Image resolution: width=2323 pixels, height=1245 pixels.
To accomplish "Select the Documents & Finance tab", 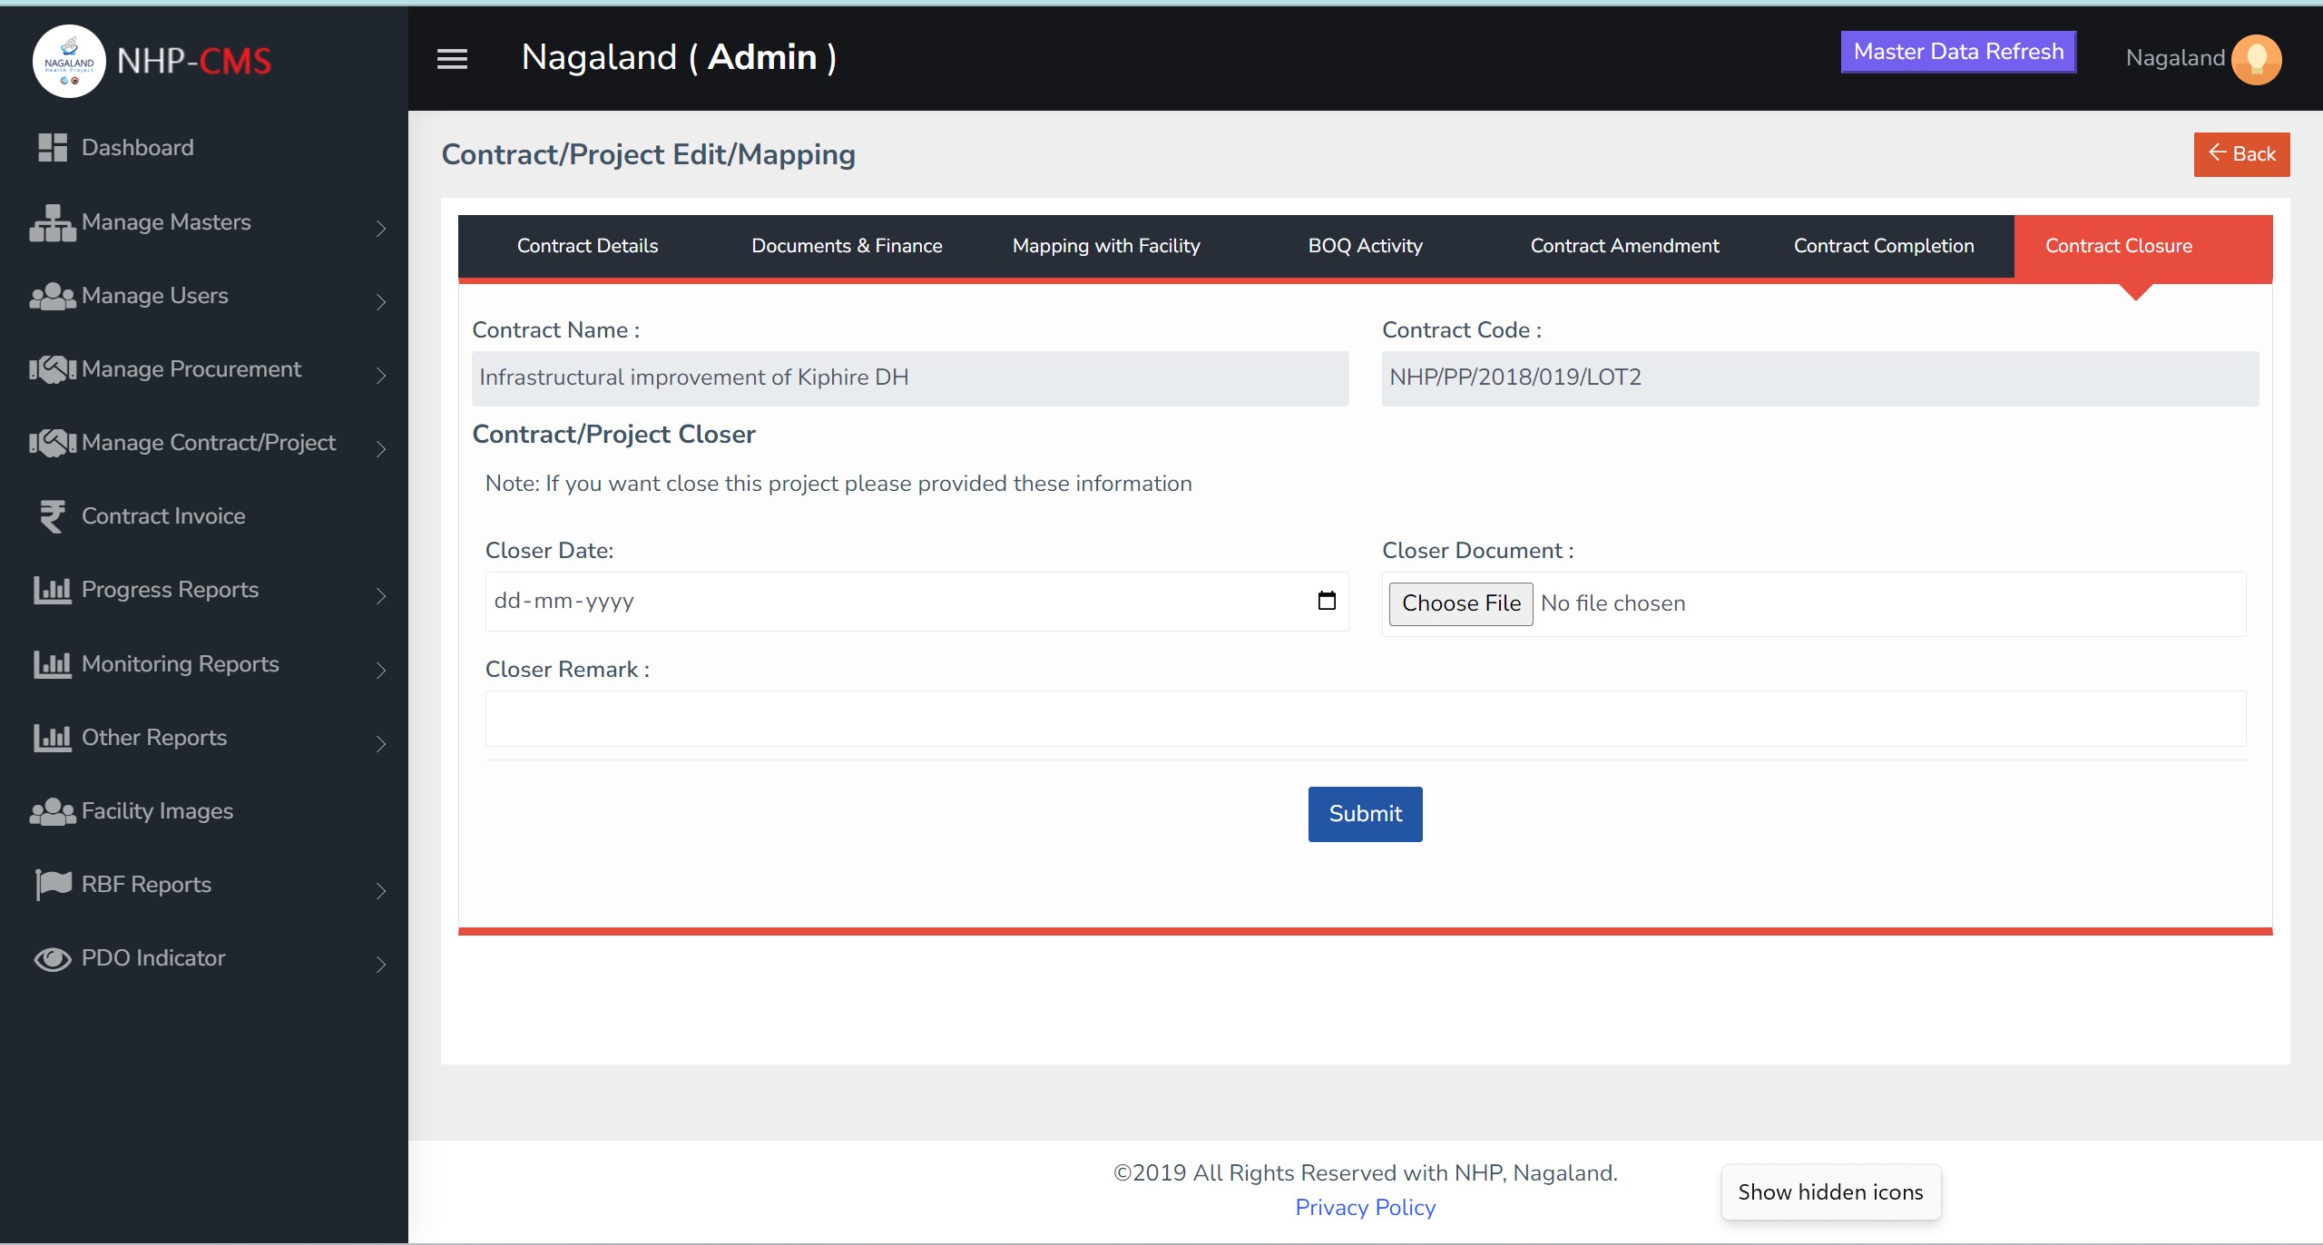I will 847,246.
